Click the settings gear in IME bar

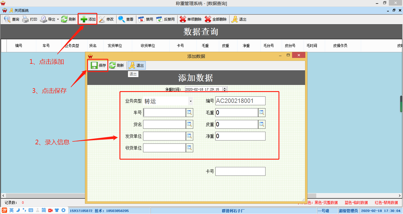[63, 210]
